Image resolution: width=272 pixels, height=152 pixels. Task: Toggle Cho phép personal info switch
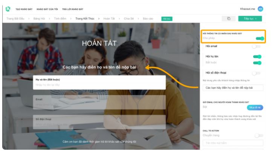pos(260,38)
